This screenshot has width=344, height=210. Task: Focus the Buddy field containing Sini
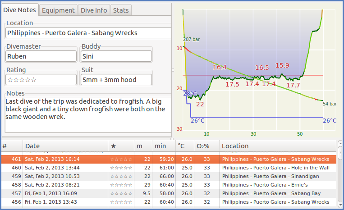click(x=116, y=56)
